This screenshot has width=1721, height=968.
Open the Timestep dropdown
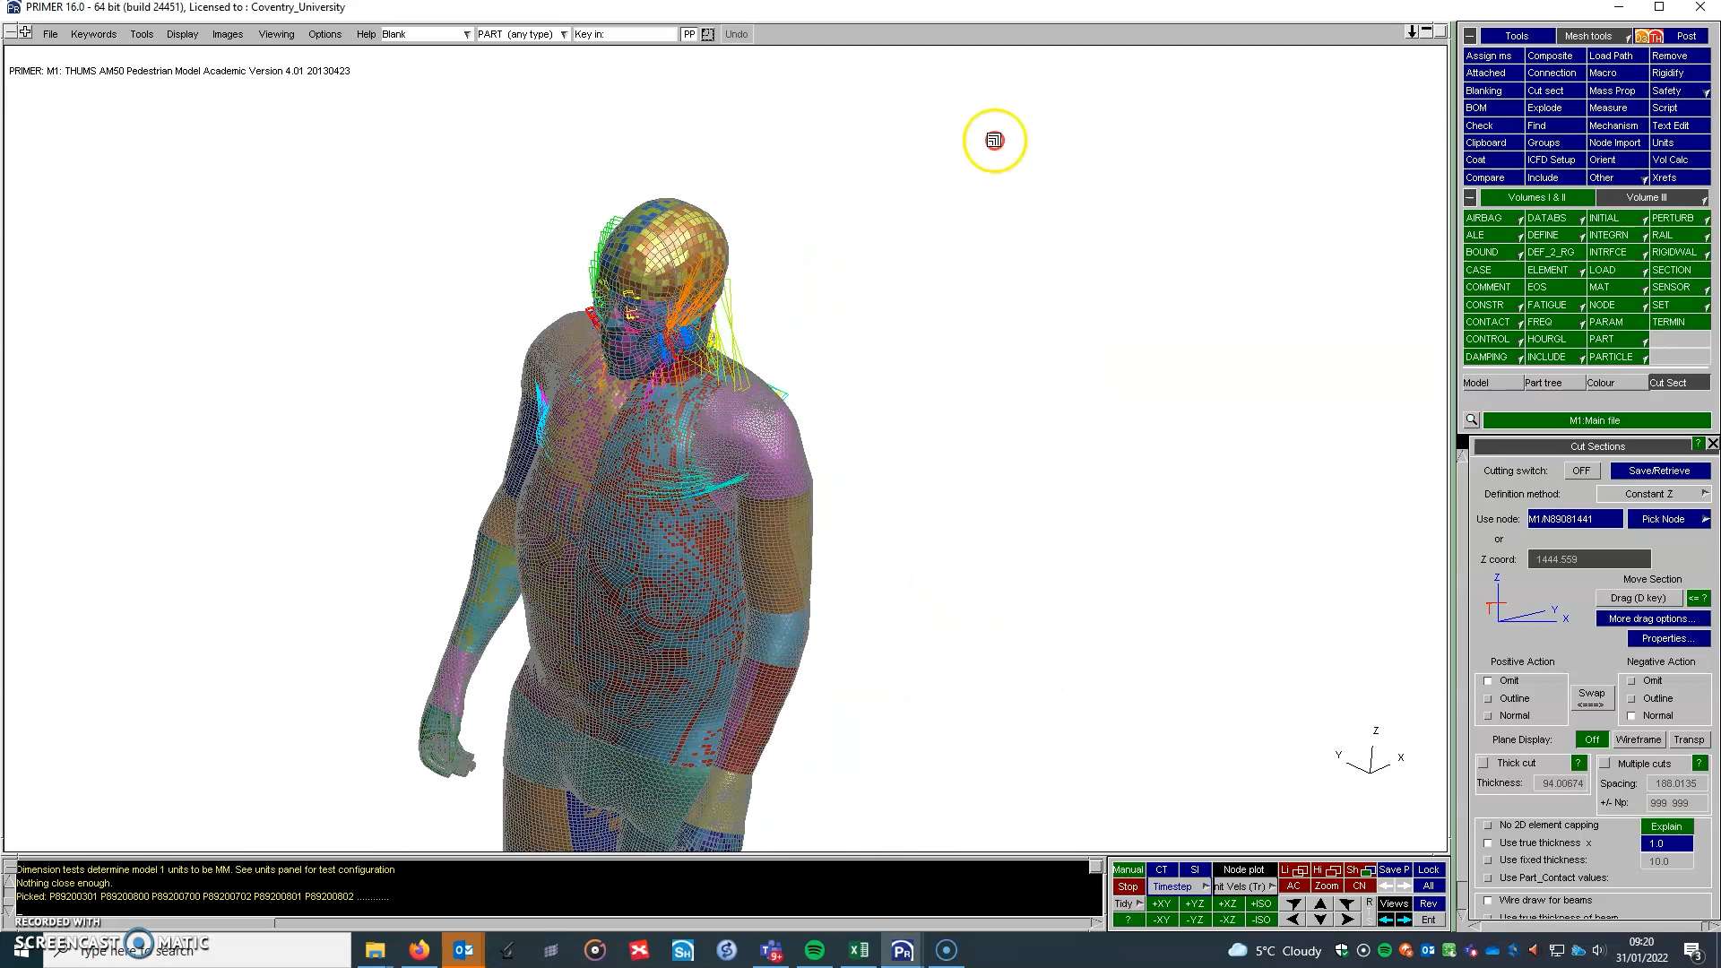pos(1180,886)
